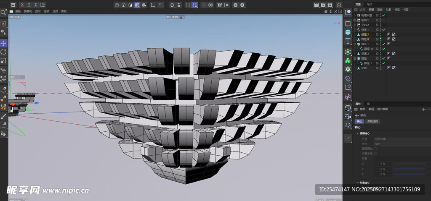The height and width of the screenshot is (201, 431).
Task: Select the 圆柱体 object in object list
Action: tap(365, 39)
